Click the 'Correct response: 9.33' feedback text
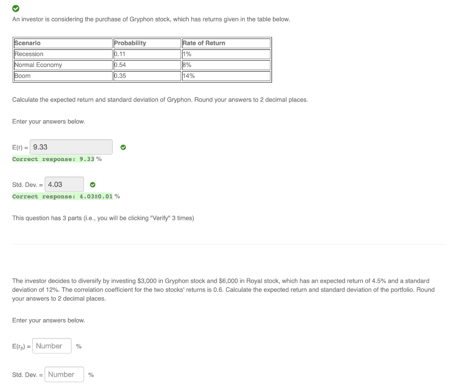The width and height of the screenshot is (475, 392). point(53,159)
